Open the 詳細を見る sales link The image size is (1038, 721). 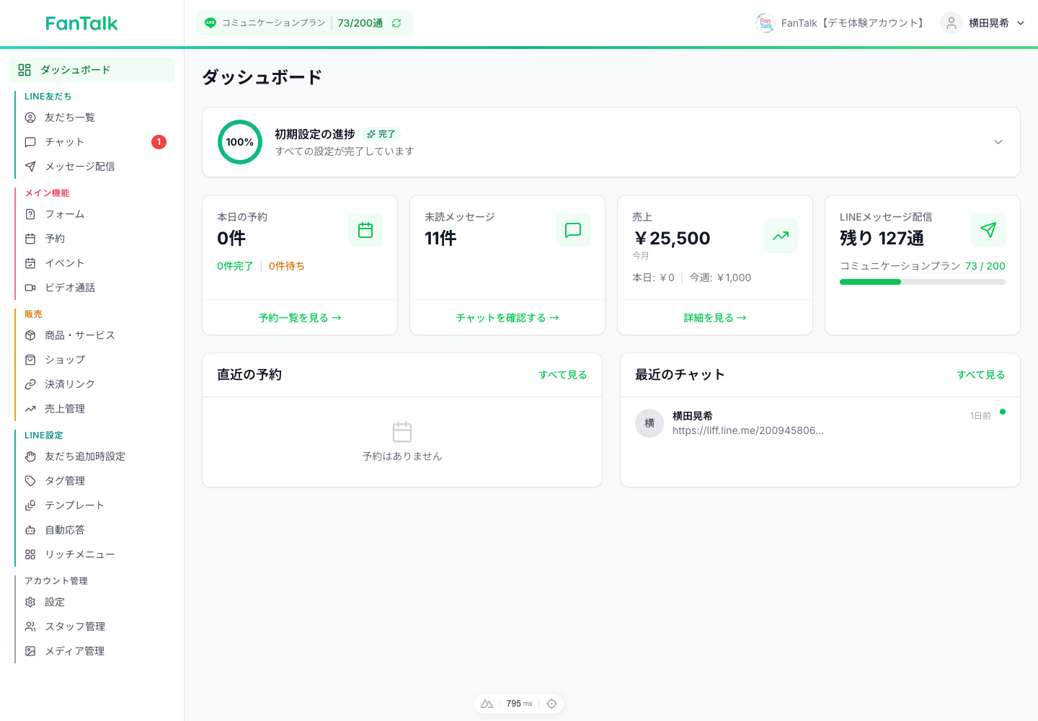coord(715,318)
